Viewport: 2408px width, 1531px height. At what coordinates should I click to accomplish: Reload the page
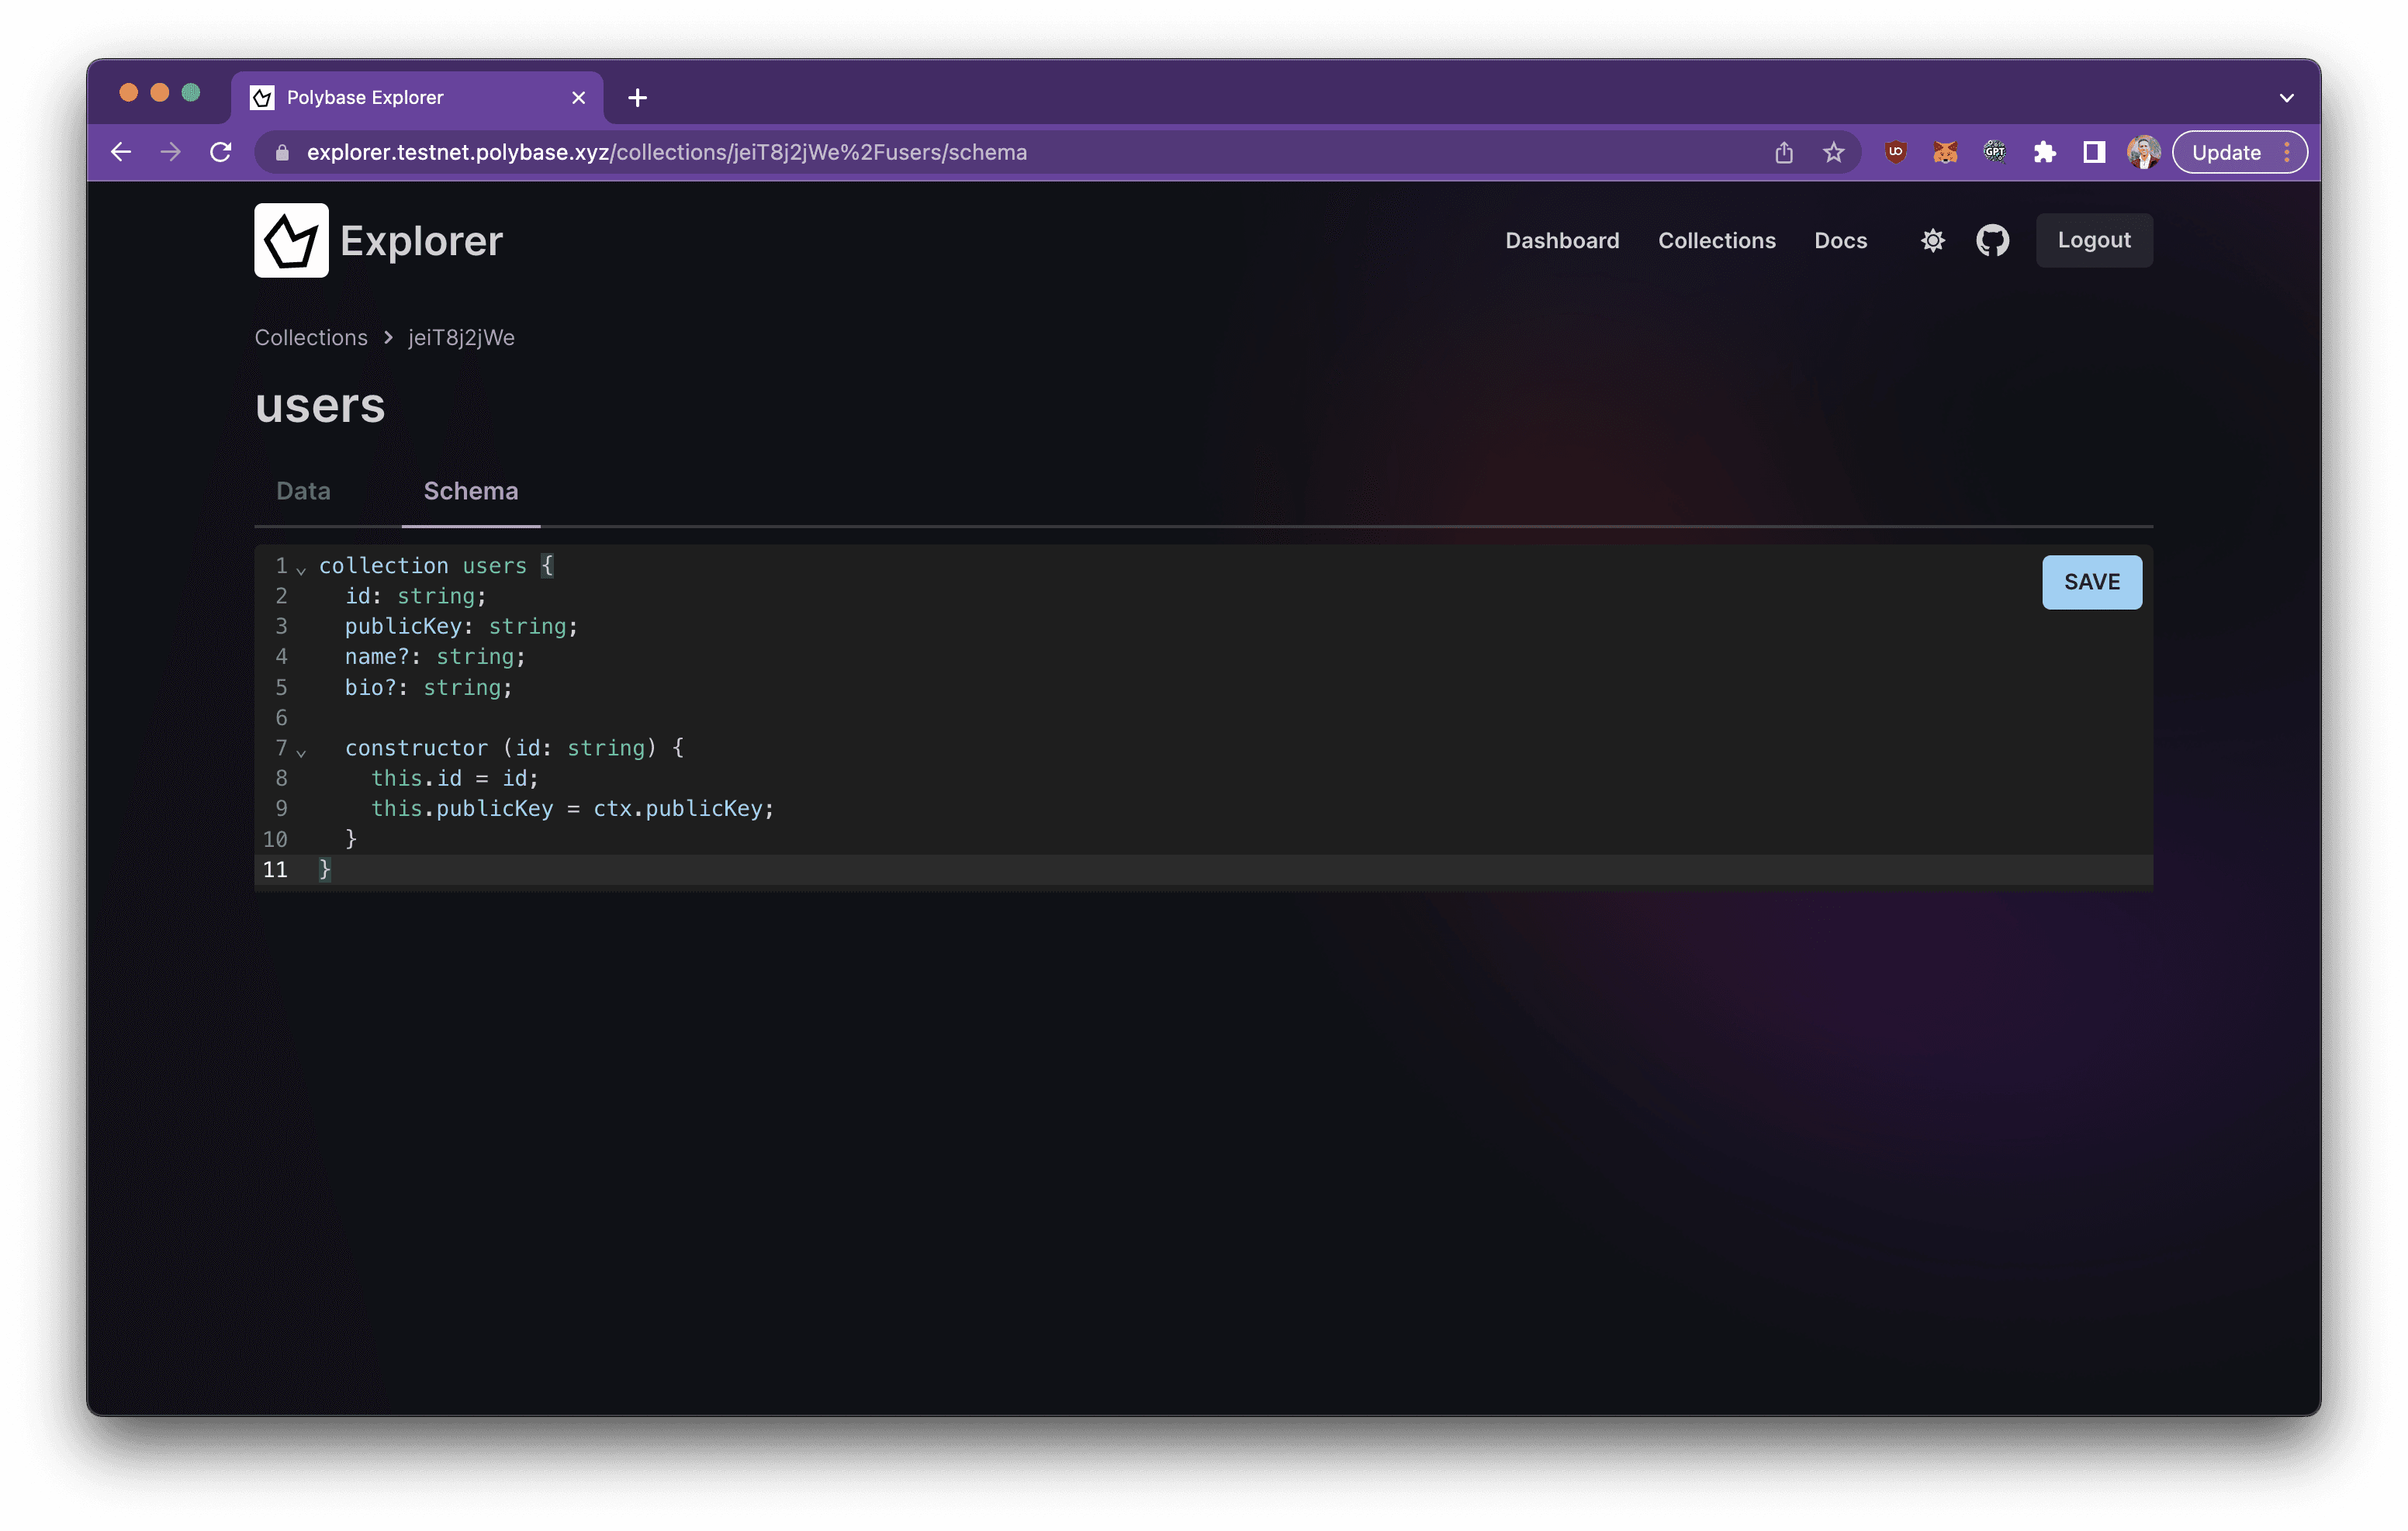(220, 152)
